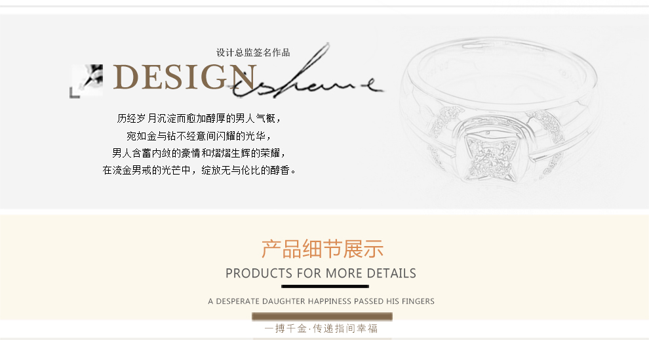
Task: Click the line 历经岁月沉淀而愈加醇厚的男人气概
Action: tap(199, 119)
